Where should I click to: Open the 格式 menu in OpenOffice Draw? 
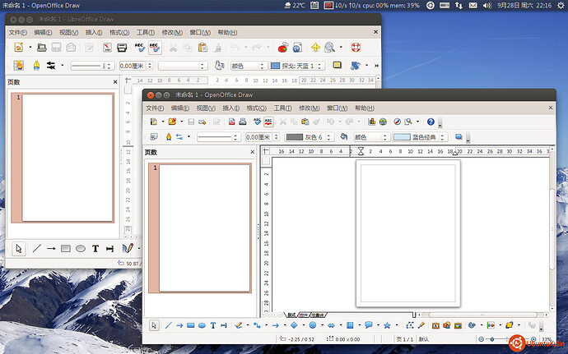point(257,108)
